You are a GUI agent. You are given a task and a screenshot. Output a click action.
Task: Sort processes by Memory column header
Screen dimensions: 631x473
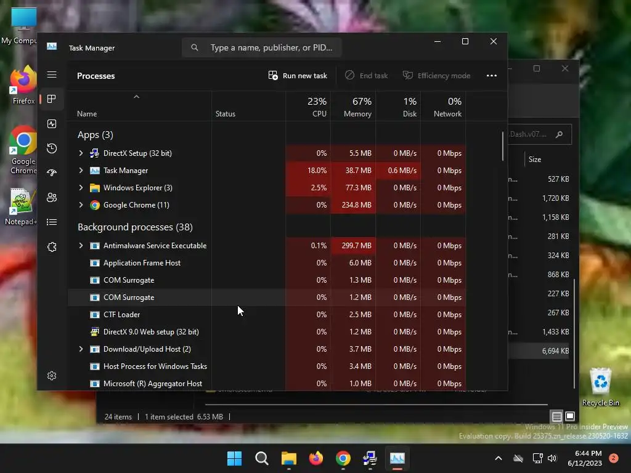353,107
